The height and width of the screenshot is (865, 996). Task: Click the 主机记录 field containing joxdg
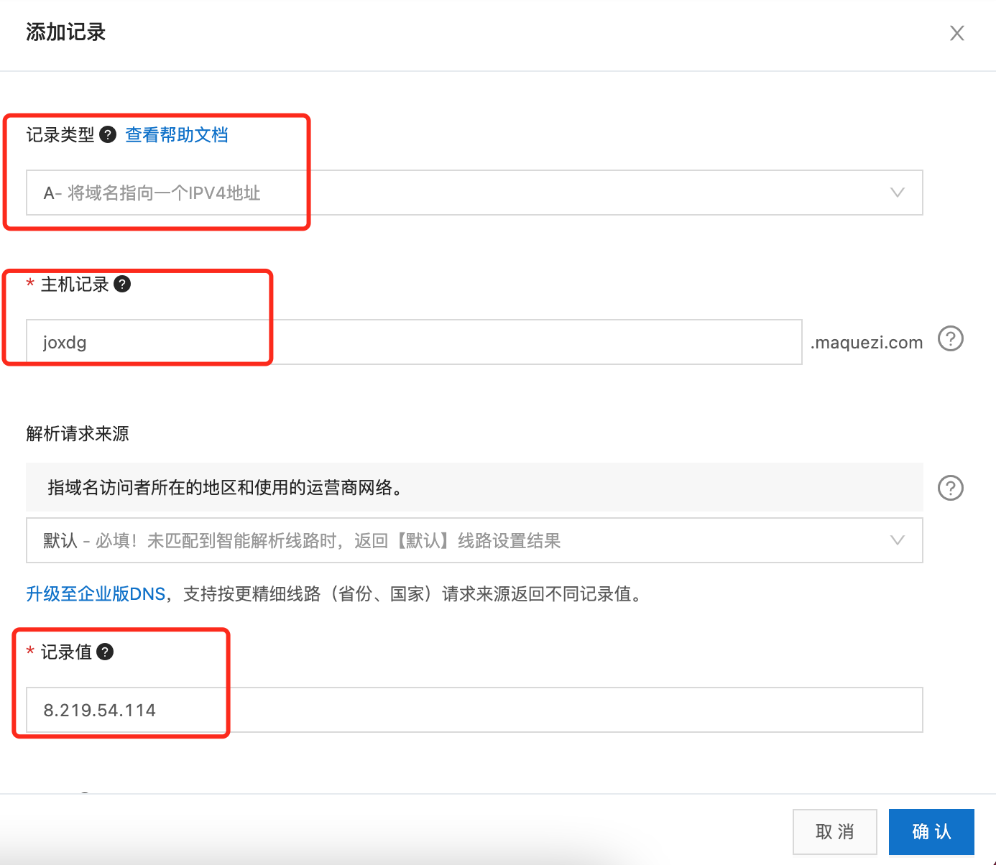coord(414,342)
